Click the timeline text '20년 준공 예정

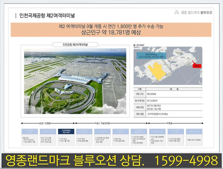click(83, 141)
